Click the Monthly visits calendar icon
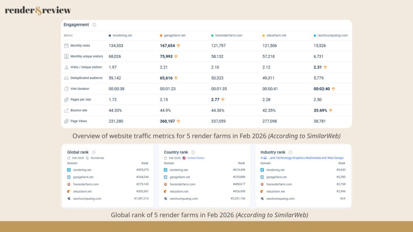 point(67,46)
